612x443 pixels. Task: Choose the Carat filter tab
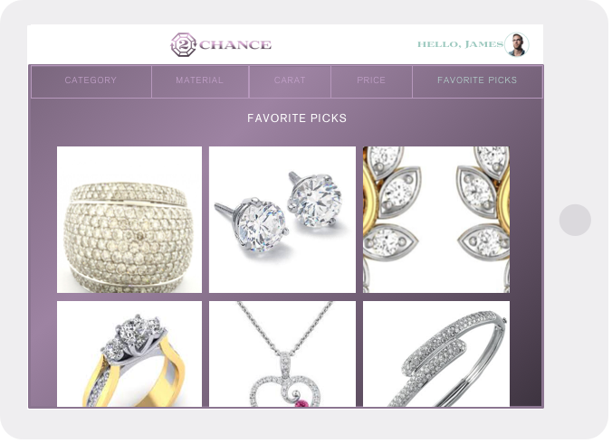[x=290, y=81]
